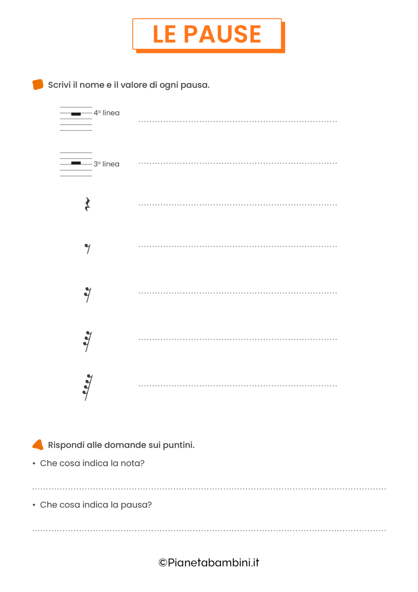The width and height of the screenshot is (418, 592).
Task: Click the orange bullet beside 'Scrivi il nome'
Action: [38, 84]
